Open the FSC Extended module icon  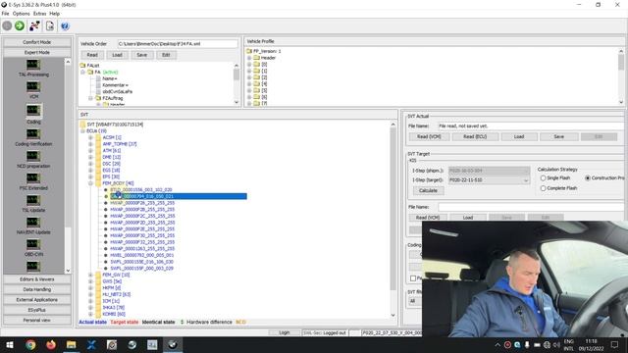coord(33,177)
